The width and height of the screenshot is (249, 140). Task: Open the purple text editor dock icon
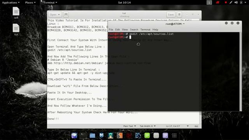165,135
